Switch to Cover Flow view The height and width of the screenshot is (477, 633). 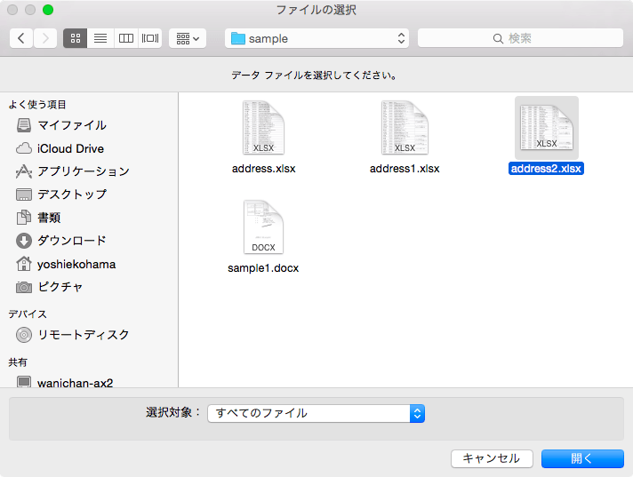150,38
